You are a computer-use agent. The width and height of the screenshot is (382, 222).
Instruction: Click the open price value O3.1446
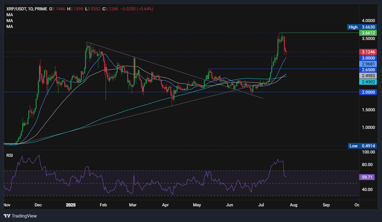coord(57,9)
